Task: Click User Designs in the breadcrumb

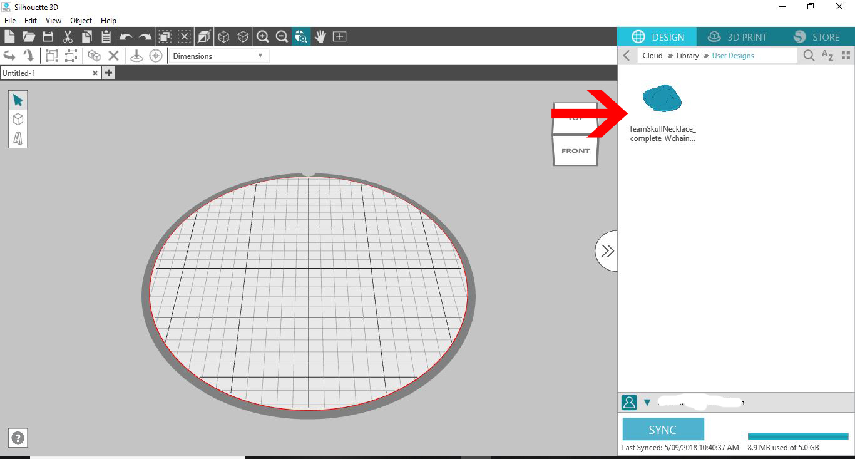Action: [733, 56]
